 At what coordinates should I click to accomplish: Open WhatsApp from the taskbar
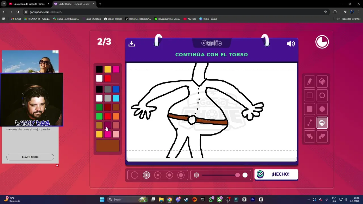pos(211,199)
